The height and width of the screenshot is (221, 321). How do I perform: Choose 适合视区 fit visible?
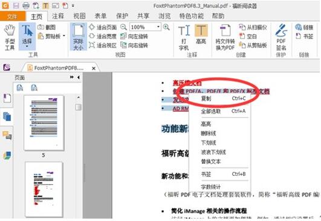coord(103,45)
